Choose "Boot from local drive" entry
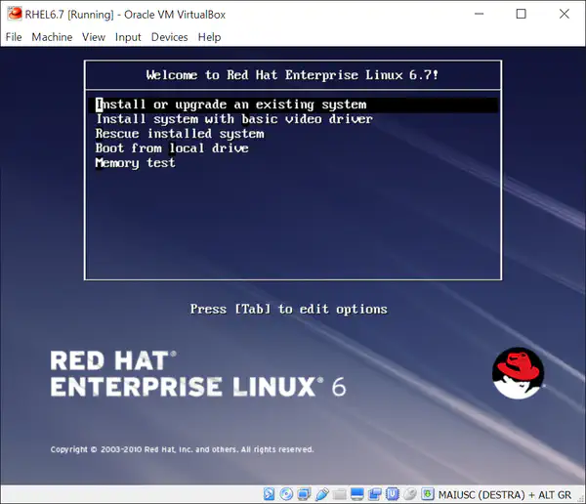 coord(172,148)
